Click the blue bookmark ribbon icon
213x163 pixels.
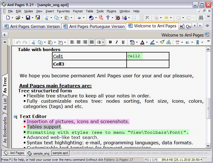198,42
